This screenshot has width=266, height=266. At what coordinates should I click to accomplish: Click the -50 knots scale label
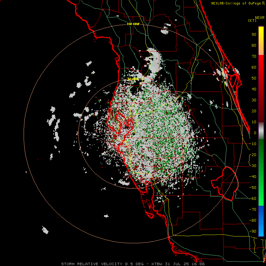pyautogui.click(x=253, y=188)
